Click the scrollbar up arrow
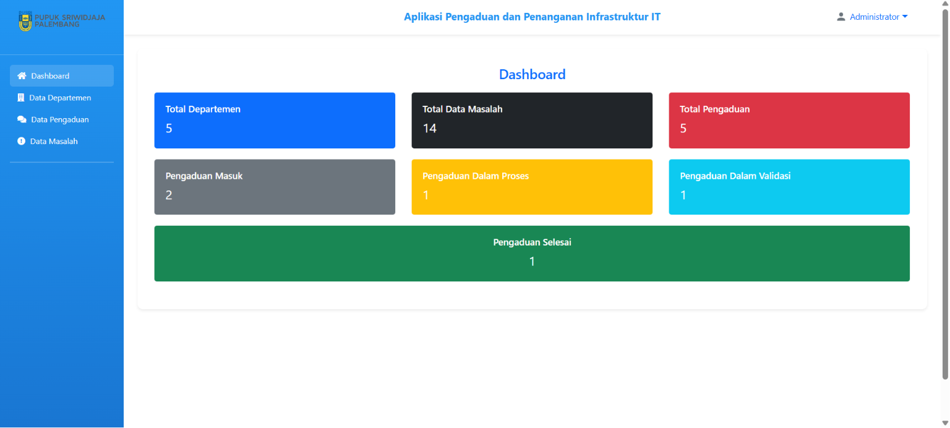Screen dimensions: 950x428 point(945,4)
